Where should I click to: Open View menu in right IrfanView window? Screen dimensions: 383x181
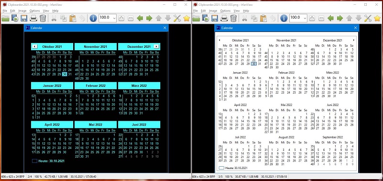(237, 11)
